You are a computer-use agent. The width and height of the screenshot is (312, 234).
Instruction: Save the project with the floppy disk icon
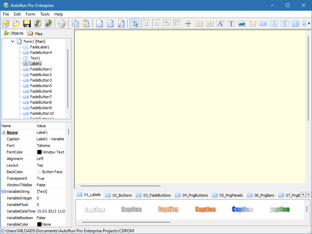tap(27, 24)
